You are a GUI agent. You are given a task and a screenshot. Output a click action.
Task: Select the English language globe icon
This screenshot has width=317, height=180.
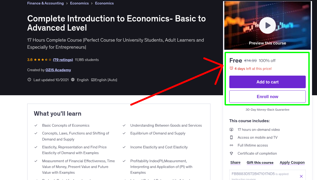point(73,80)
